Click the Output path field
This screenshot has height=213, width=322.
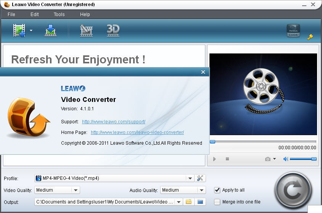point(105,202)
